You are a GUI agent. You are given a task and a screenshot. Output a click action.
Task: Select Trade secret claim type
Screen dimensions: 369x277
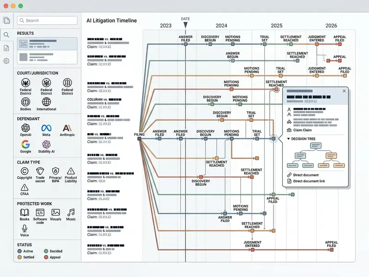pyautogui.click(x=40, y=175)
